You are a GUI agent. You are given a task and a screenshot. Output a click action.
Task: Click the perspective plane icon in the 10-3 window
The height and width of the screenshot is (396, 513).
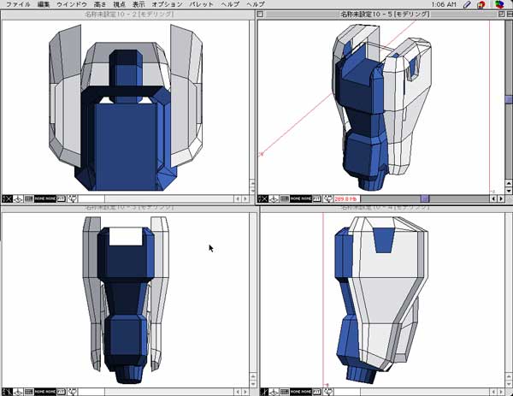click(18, 392)
